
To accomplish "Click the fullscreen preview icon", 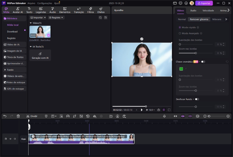I will (169, 110).
